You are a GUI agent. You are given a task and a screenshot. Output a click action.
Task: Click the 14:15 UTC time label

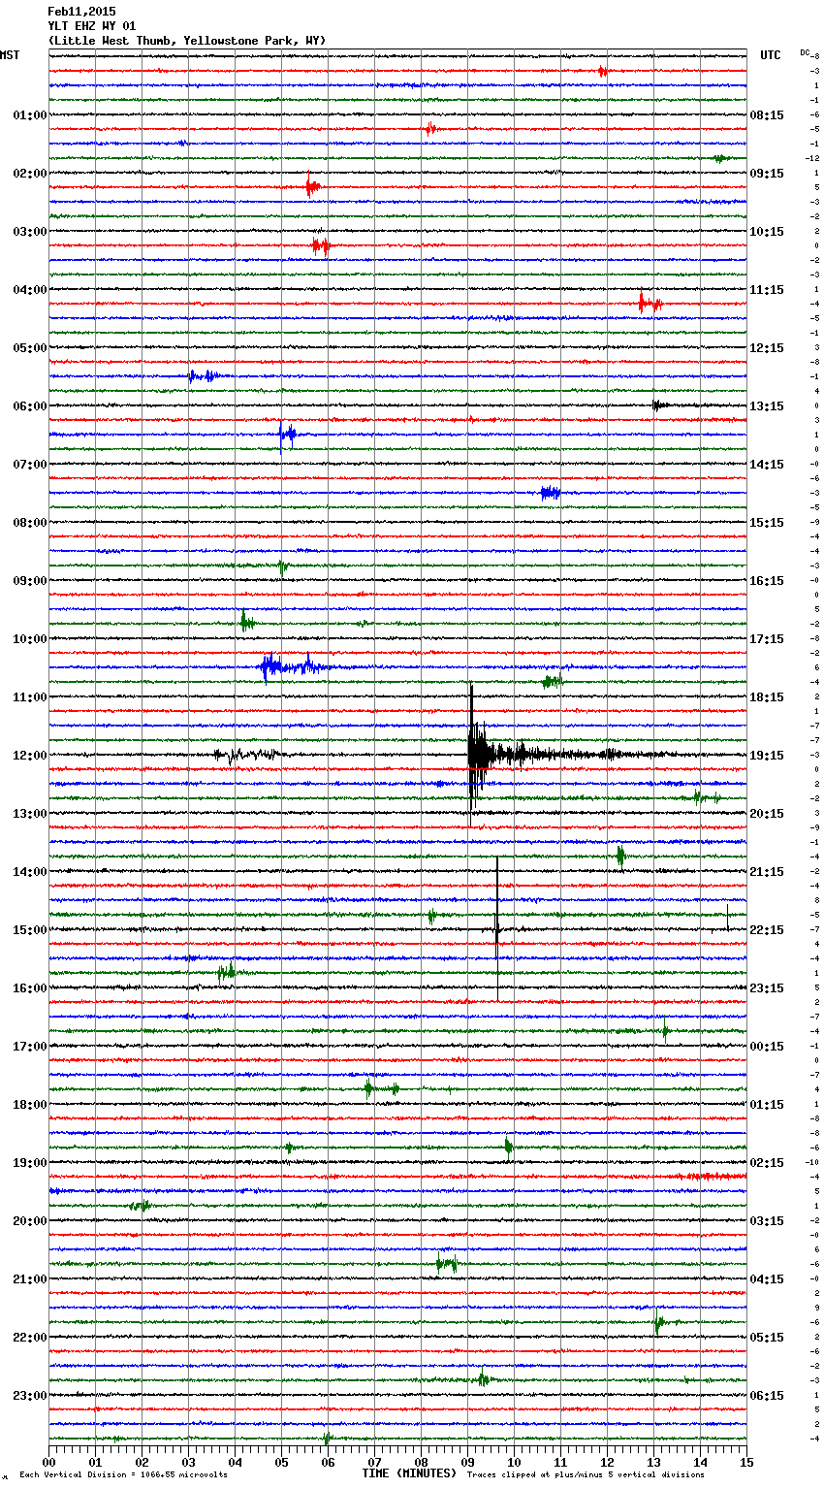pyautogui.click(x=767, y=465)
